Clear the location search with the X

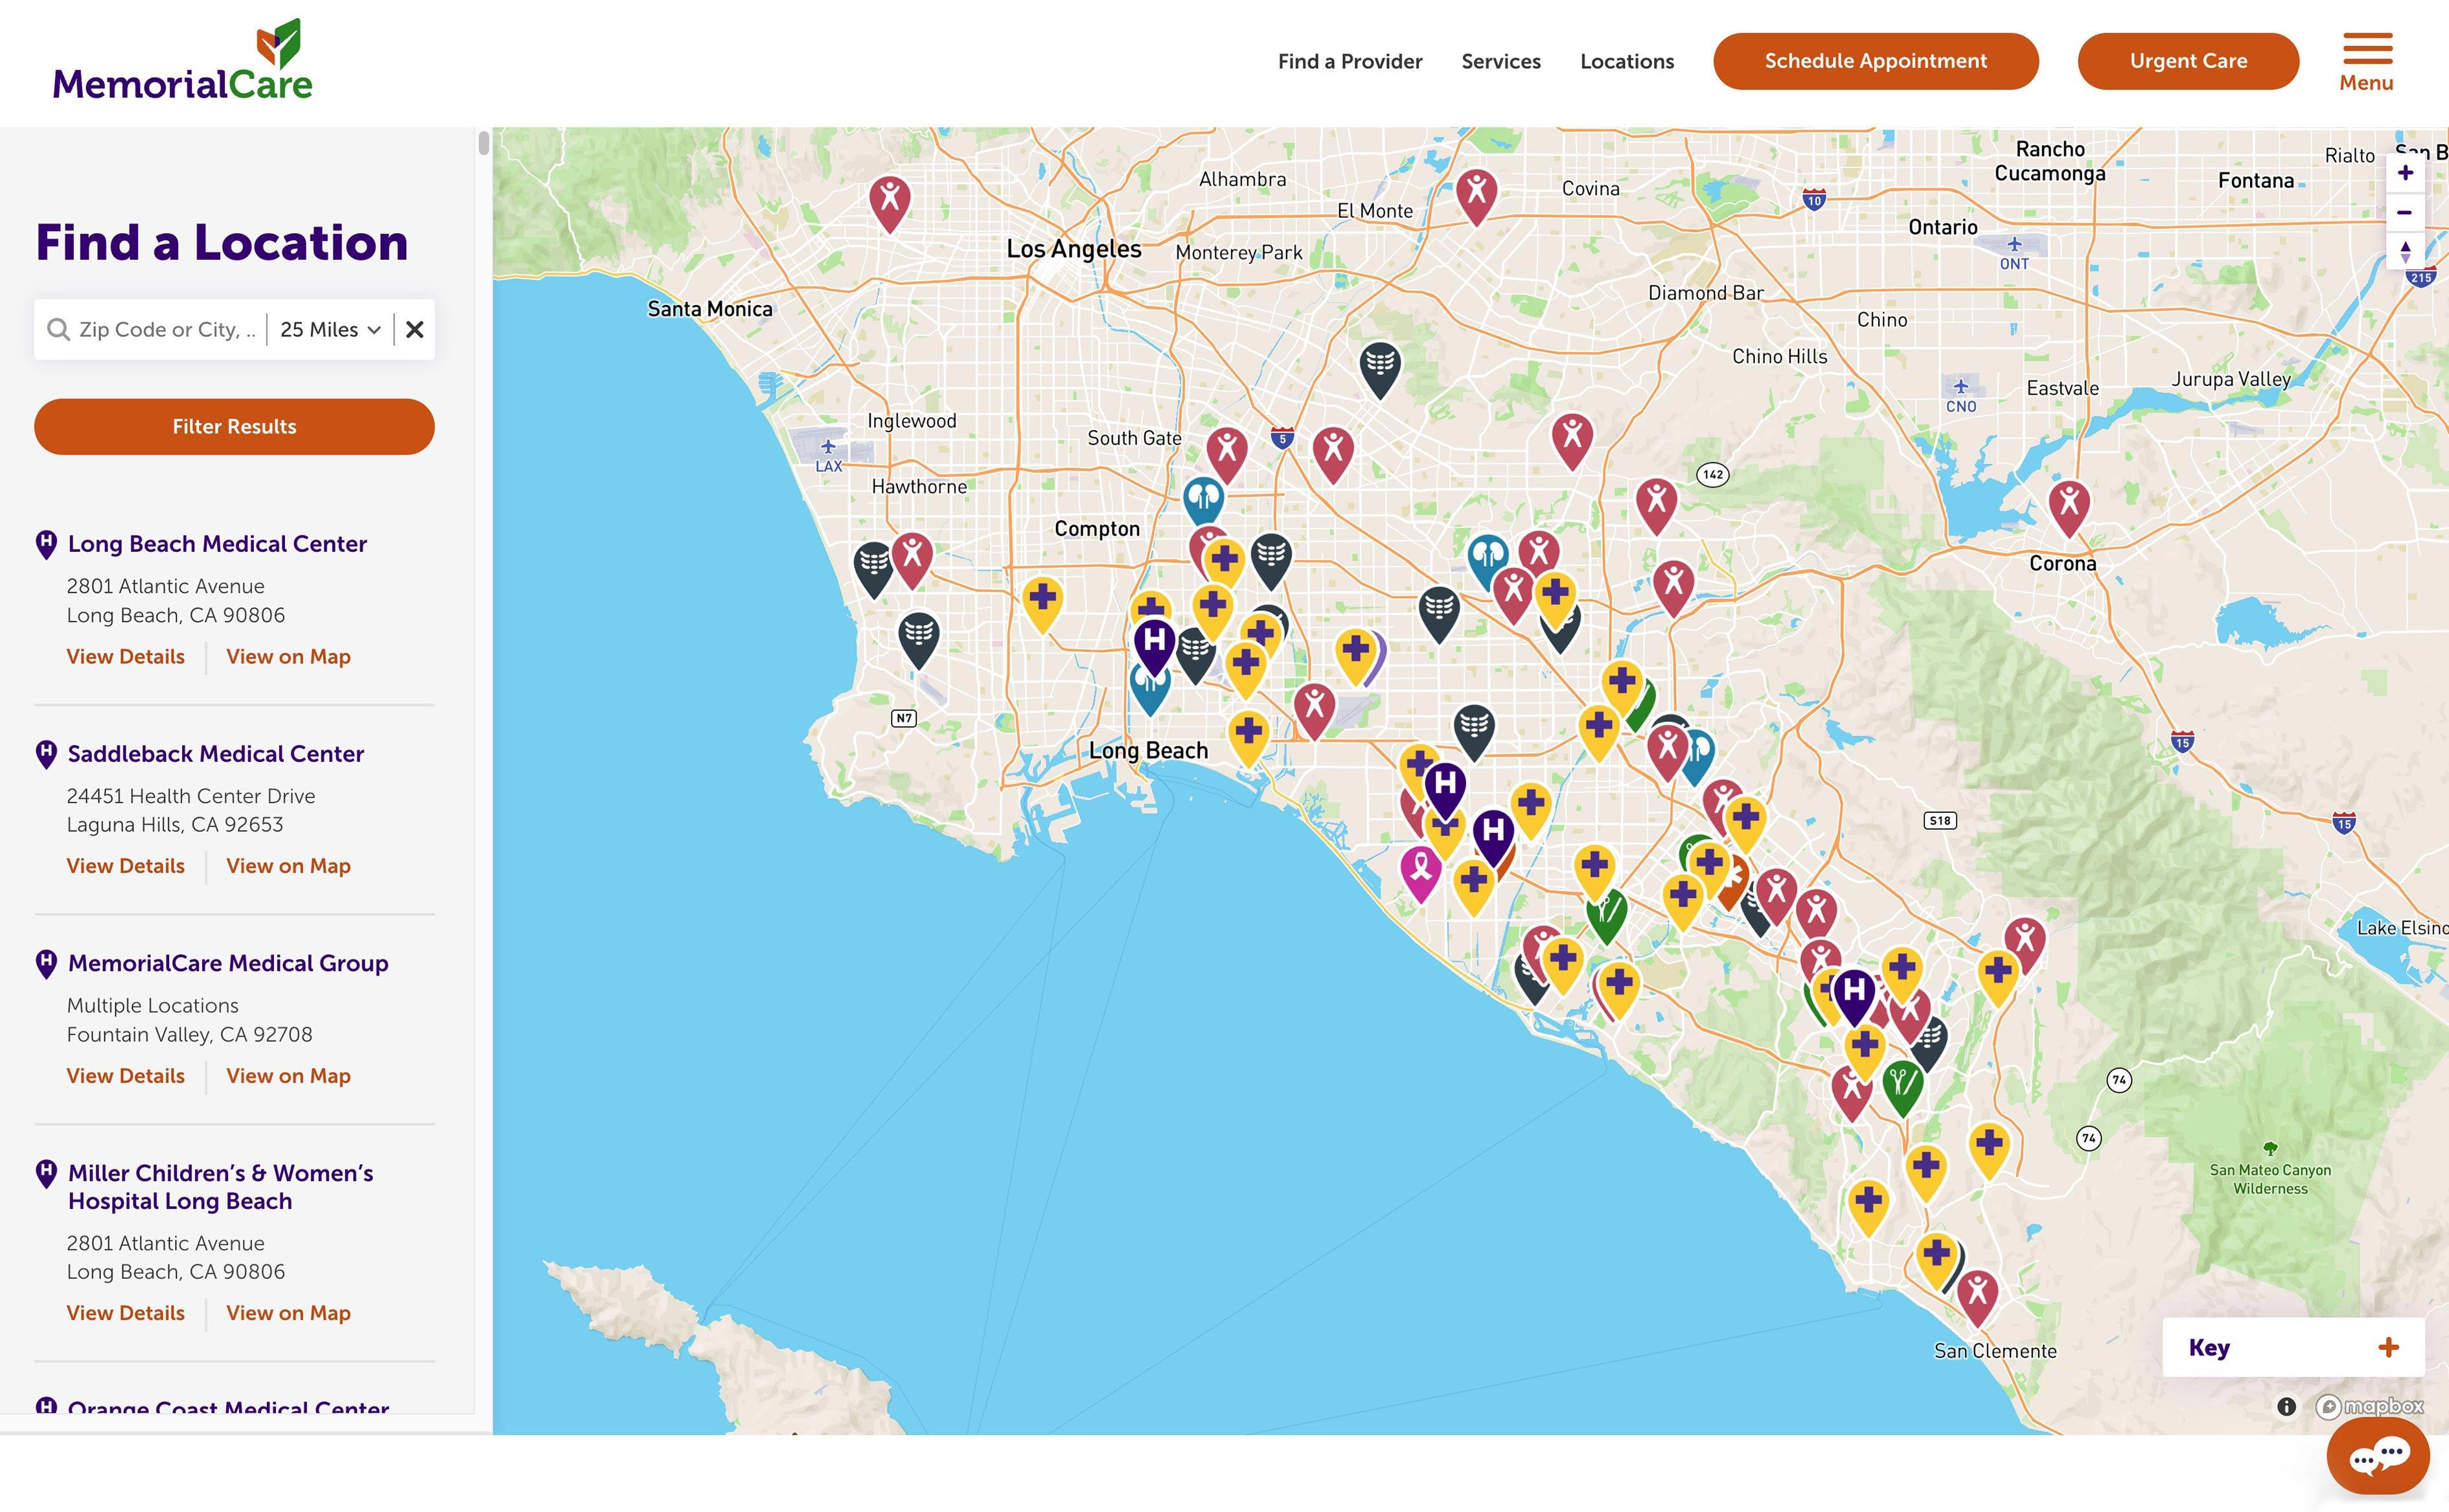(416, 329)
